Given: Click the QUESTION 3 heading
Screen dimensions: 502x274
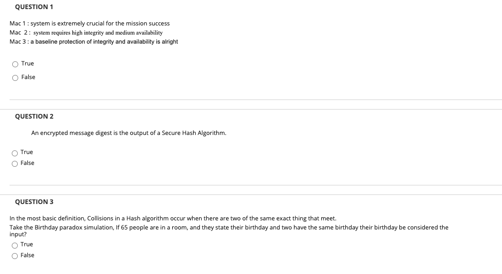Looking at the screenshot, I should coord(34,202).
